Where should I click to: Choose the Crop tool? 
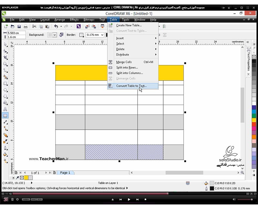tap(5, 58)
